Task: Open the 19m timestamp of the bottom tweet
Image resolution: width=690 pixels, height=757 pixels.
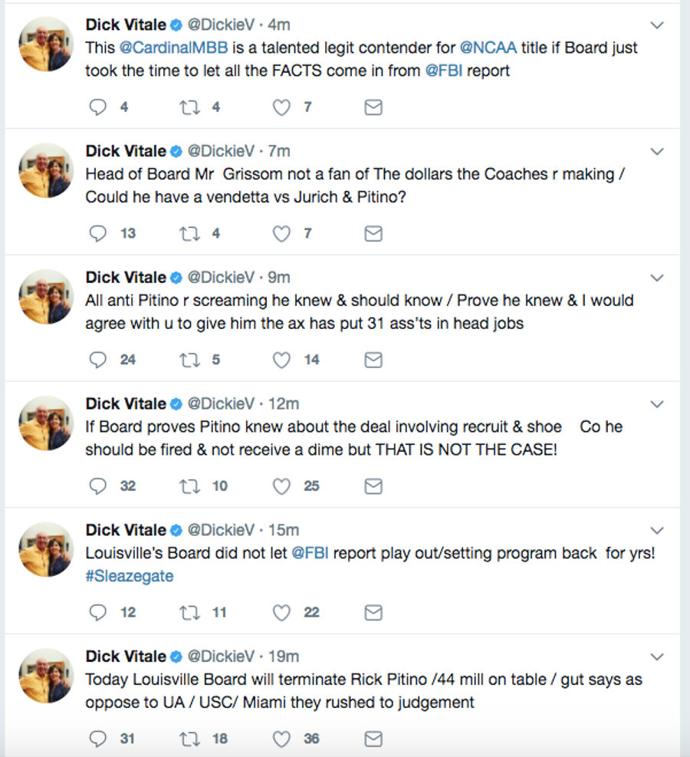Action: pos(283,657)
